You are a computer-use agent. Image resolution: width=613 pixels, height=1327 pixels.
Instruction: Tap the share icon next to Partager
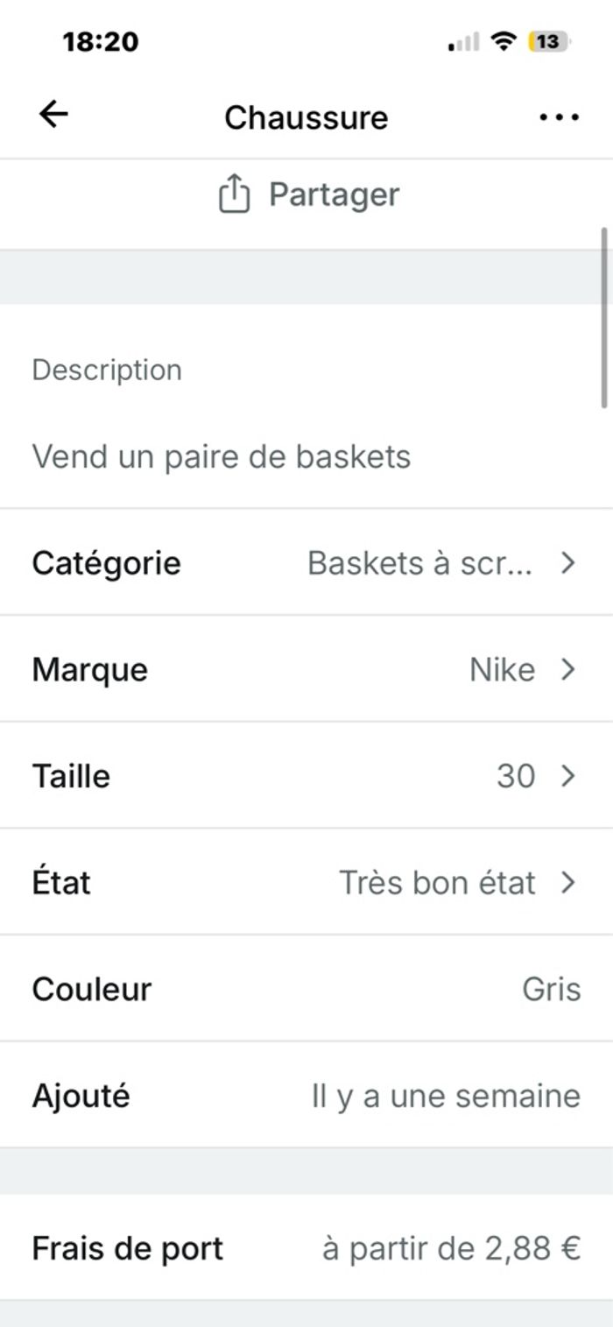tap(235, 194)
